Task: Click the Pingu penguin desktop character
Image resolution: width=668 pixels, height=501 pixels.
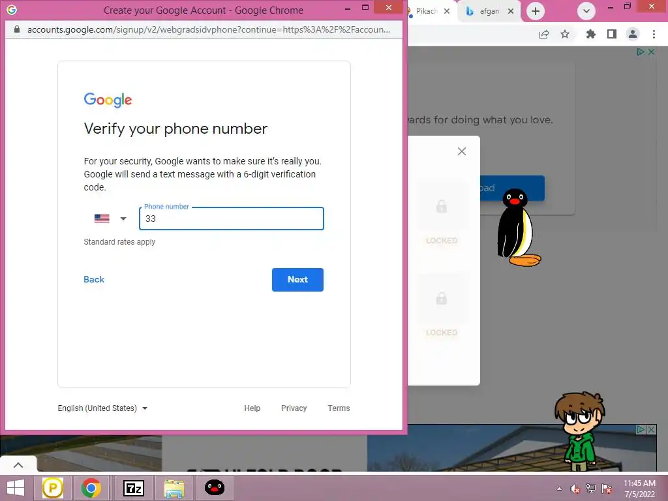Action: tap(519, 228)
